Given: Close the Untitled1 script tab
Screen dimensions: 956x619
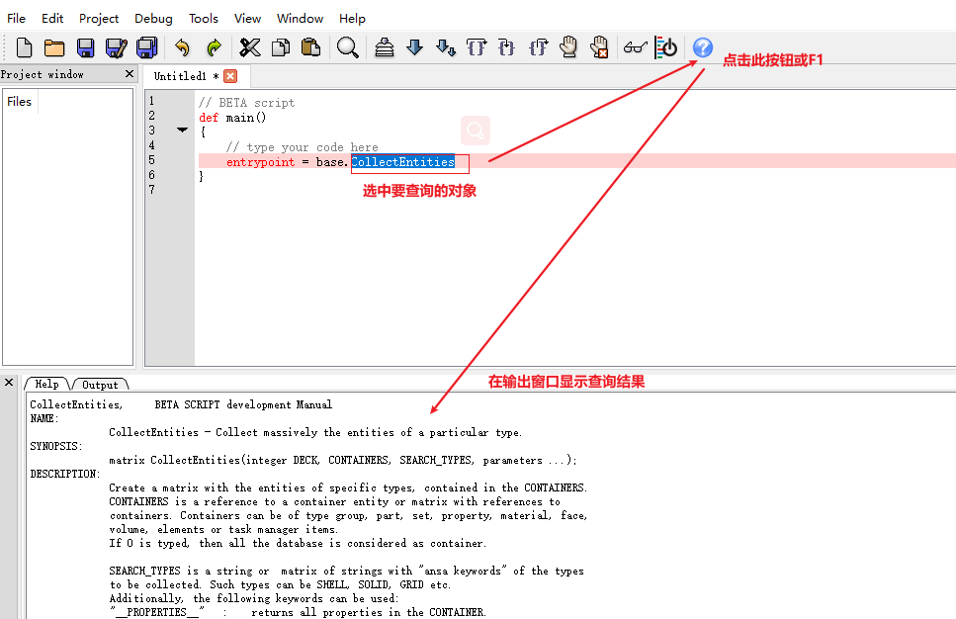Looking at the screenshot, I should coord(230,76).
